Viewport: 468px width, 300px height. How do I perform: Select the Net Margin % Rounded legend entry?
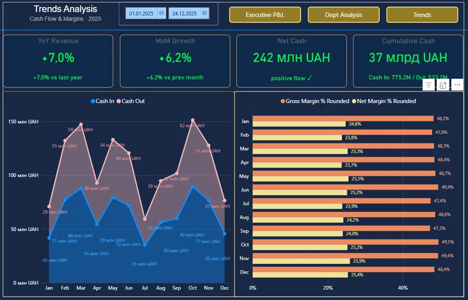coord(384,101)
